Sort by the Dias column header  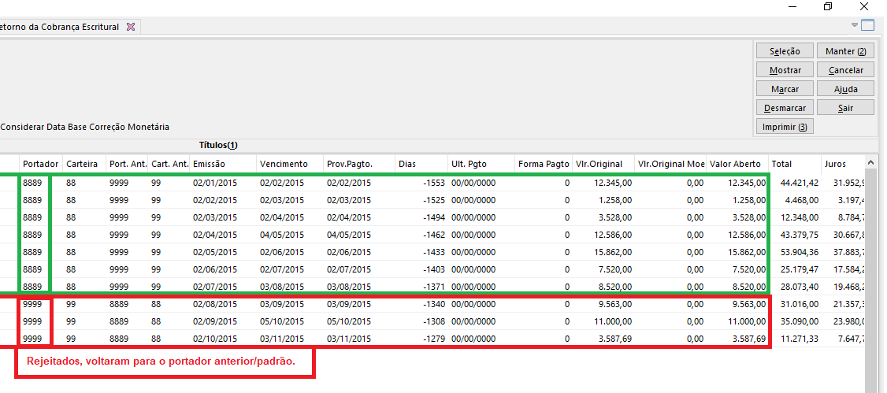tap(421, 164)
